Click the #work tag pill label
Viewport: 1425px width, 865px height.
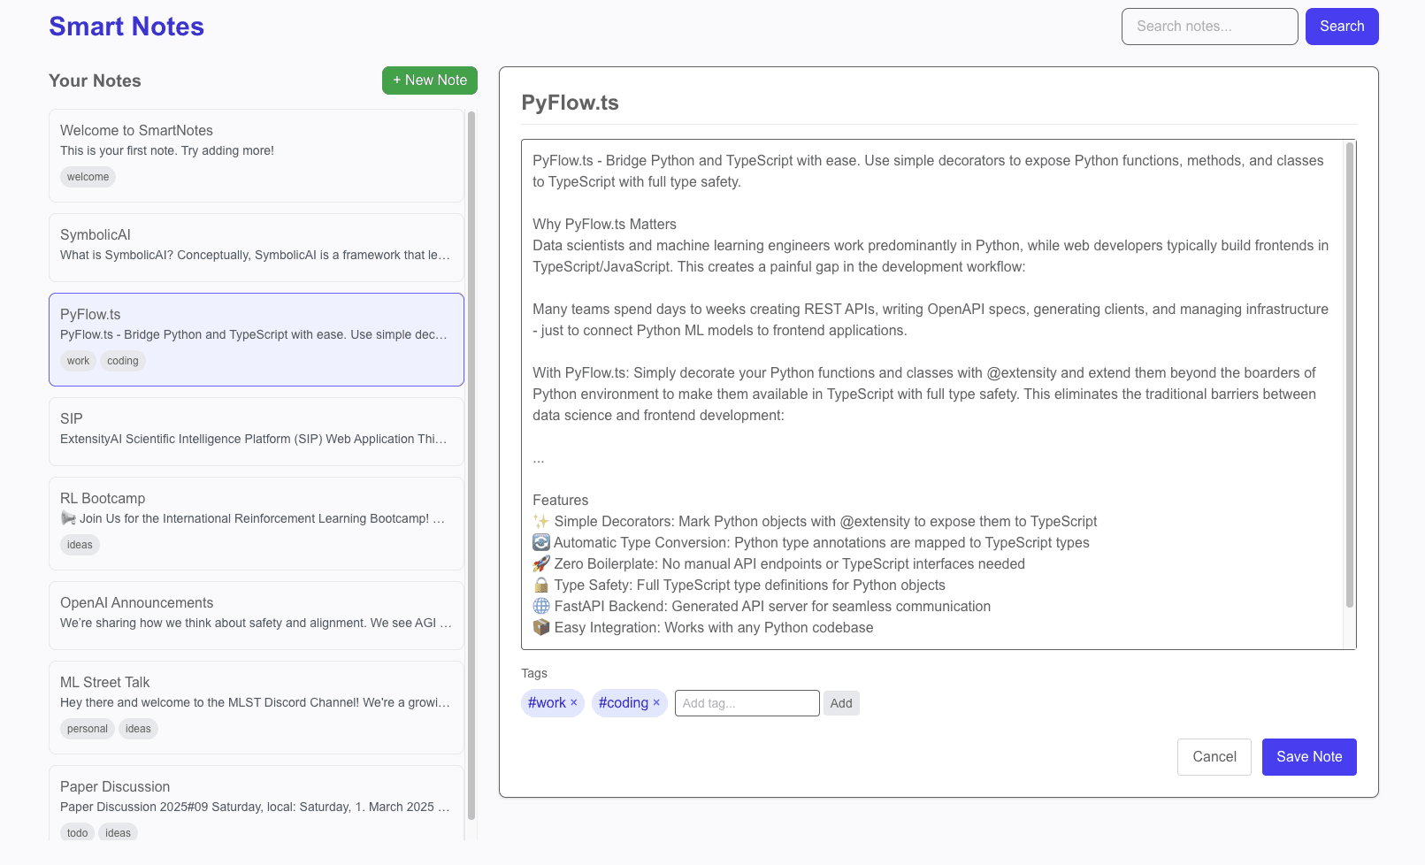coord(547,703)
